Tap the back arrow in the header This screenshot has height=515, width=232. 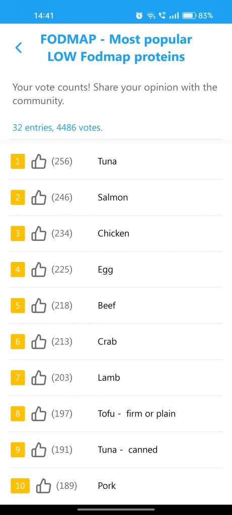pos(19,48)
